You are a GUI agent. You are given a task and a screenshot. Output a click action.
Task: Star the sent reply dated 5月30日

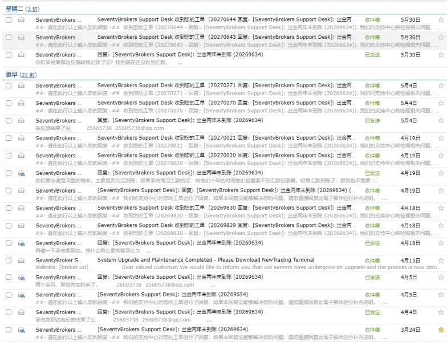[441, 55]
